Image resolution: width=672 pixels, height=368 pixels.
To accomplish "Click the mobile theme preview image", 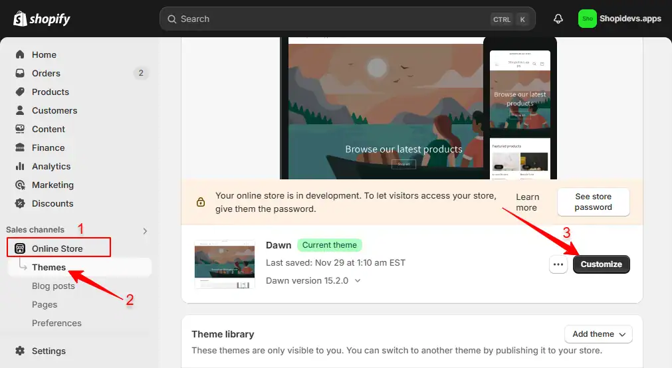I will pos(520,108).
